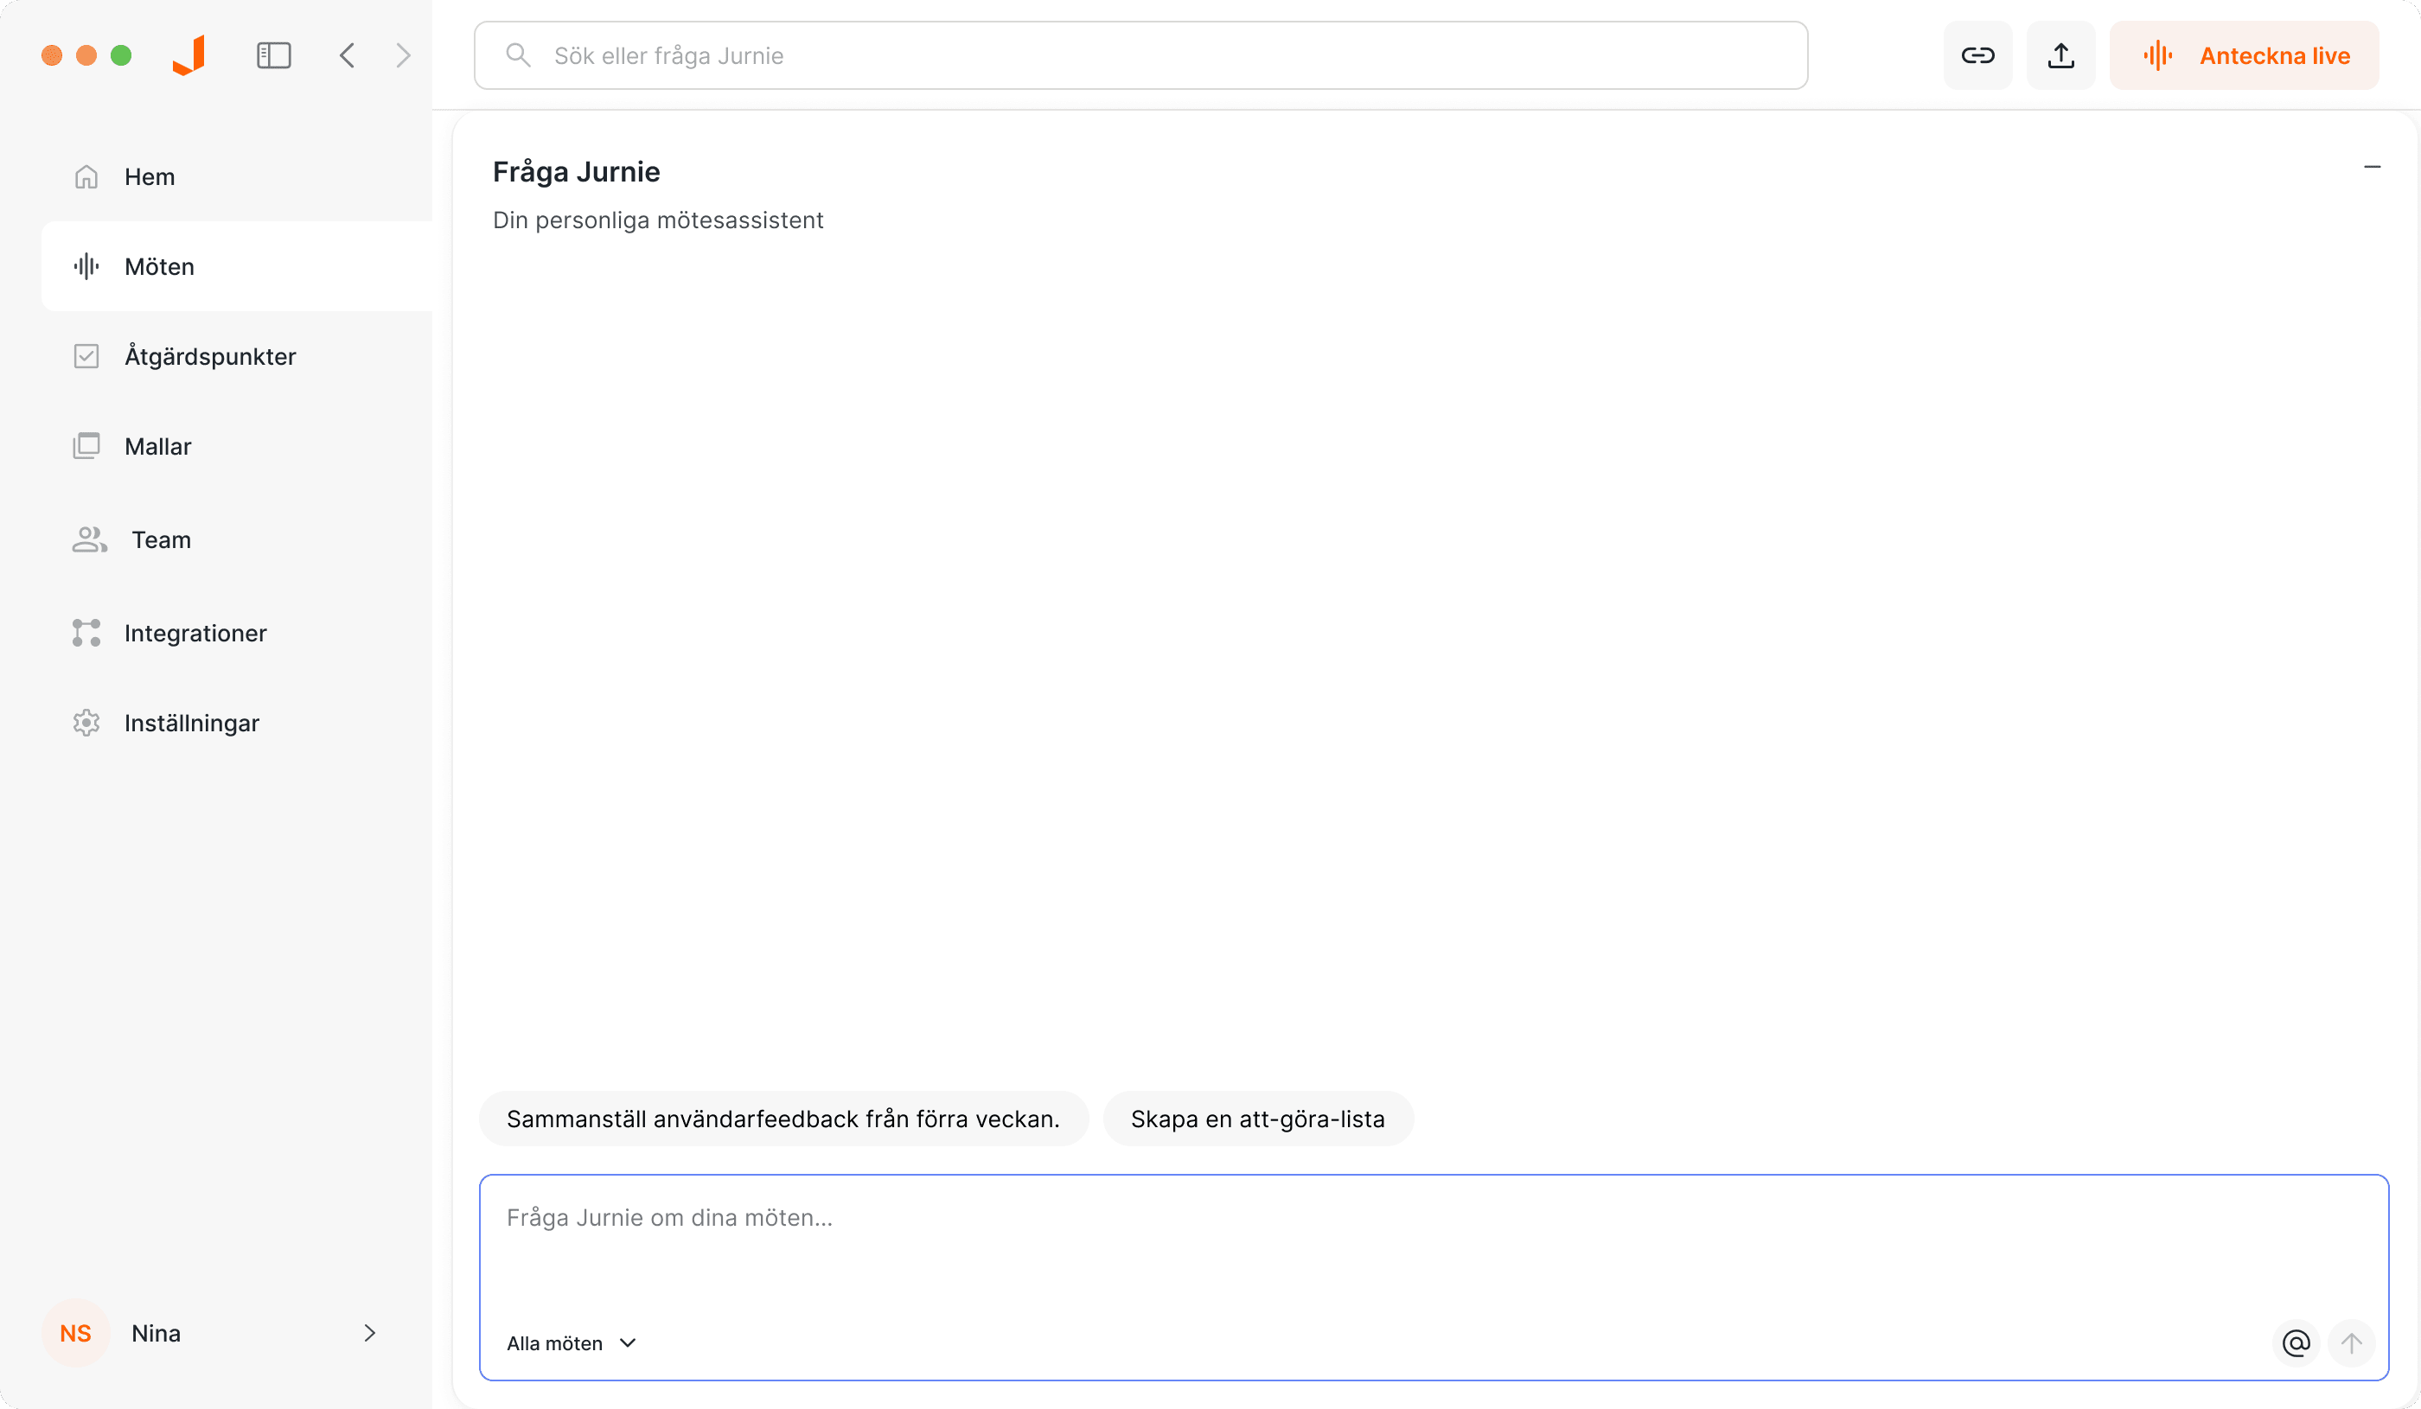
Task: Open the Alla möten dropdown
Action: click(572, 1342)
